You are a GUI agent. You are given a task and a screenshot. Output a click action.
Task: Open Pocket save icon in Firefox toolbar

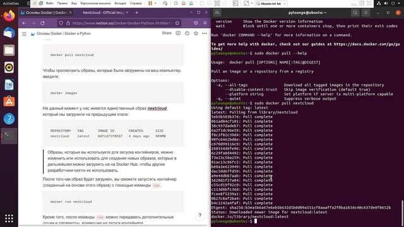click(x=196, y=23)
